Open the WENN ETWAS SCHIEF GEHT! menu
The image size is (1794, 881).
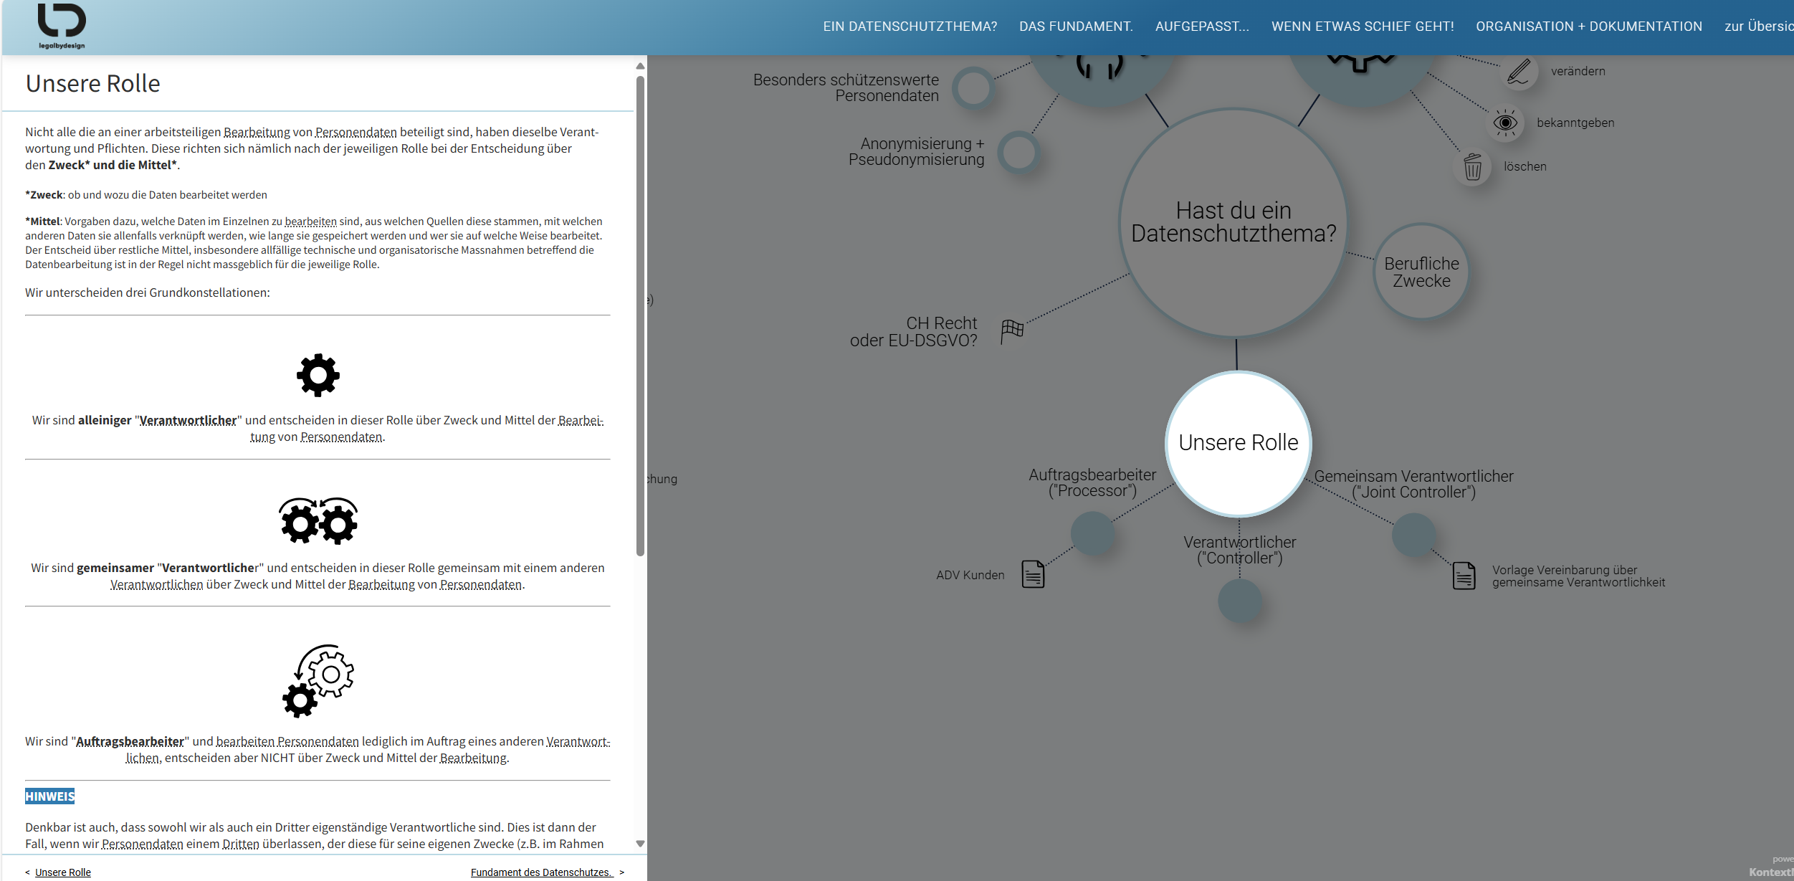point(1362,27)
